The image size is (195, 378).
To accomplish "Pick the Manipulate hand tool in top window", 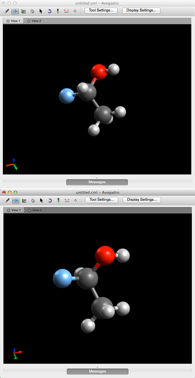I will (32, 11).
